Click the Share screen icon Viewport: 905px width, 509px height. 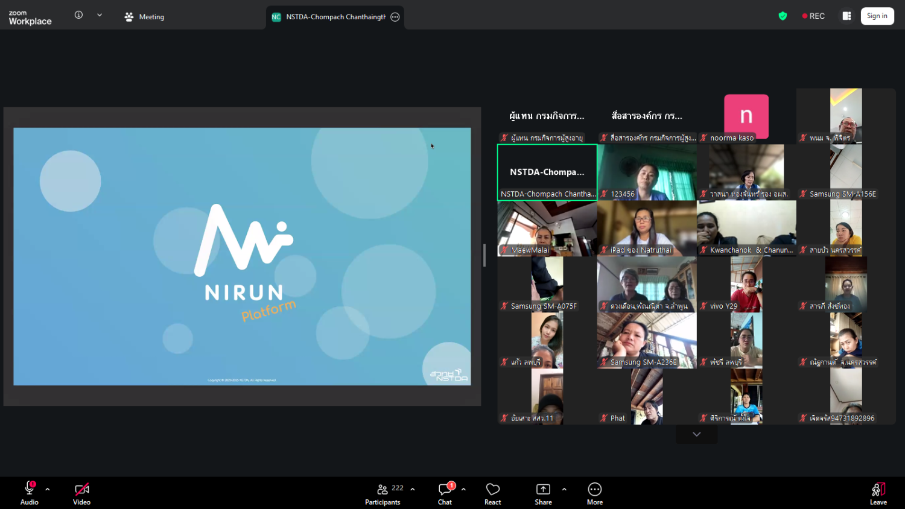(543, 493)
